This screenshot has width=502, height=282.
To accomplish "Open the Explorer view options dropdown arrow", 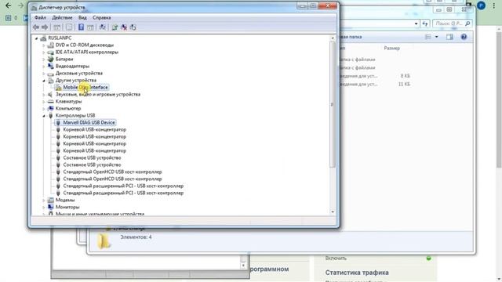I will [x=436, y=37].
